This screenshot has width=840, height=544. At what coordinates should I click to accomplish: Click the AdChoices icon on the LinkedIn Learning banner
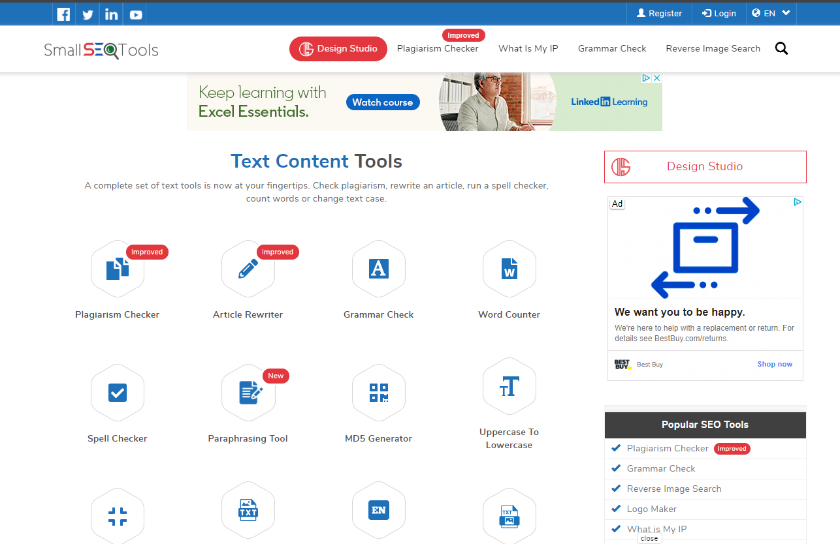tap(646, 78)
